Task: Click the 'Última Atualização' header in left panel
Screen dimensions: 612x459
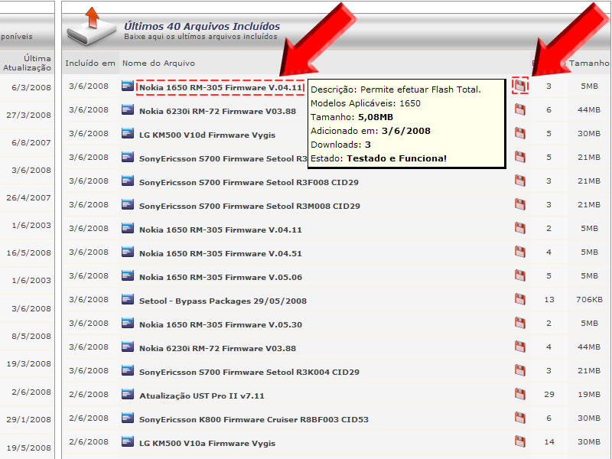Action: (x=27, y=63)
